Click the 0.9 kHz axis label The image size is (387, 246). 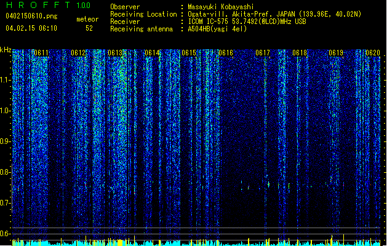coord(6,141)
